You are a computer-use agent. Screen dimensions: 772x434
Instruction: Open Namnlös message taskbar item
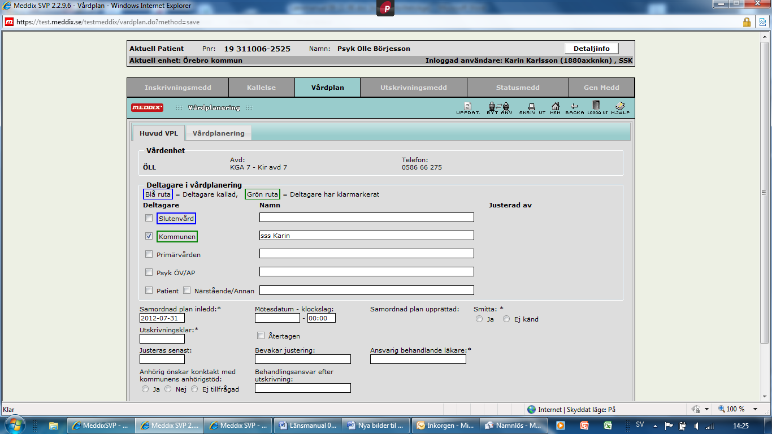pyautogui.click(x=515, y=426)
